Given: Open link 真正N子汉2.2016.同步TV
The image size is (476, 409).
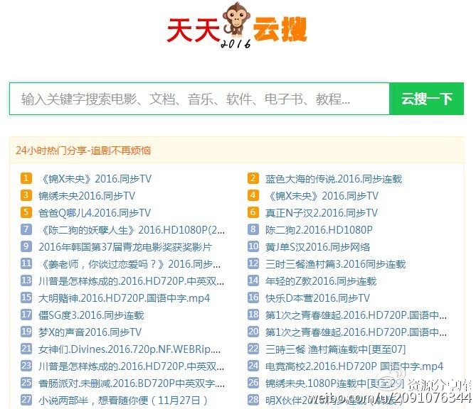Looking at the screenshot, I should tap(322, 213).
